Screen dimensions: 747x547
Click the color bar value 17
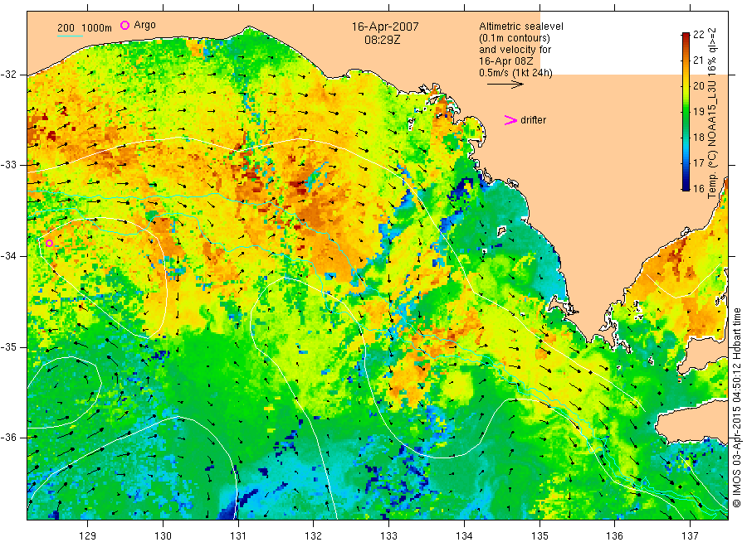coord(698,162)
